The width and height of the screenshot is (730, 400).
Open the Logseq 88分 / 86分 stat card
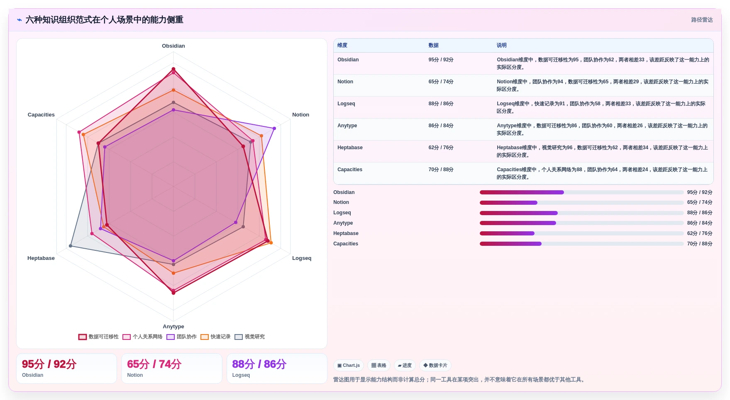click(x=277, y=368)
